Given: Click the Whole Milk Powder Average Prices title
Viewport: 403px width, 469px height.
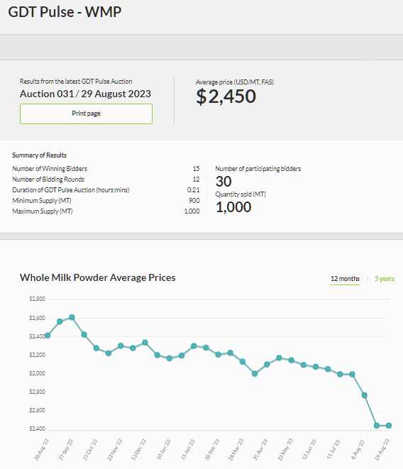Looking at the screenshot, I should click(x=97, y=277).
